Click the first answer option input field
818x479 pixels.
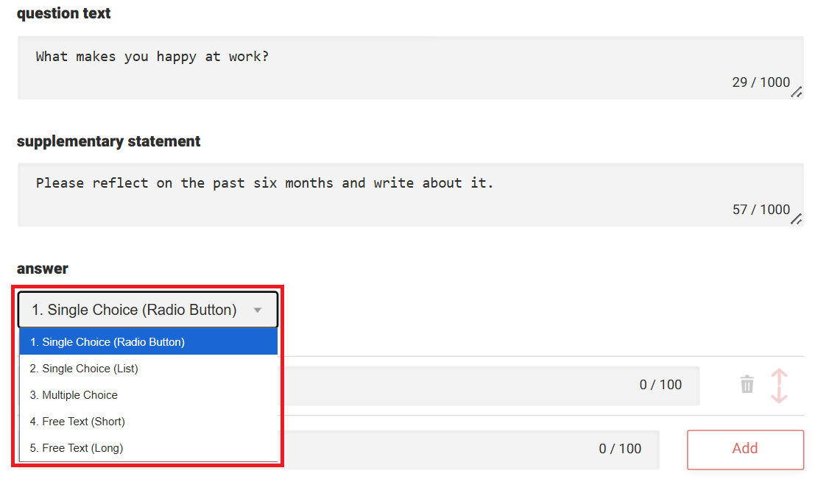tap(456, 385)
